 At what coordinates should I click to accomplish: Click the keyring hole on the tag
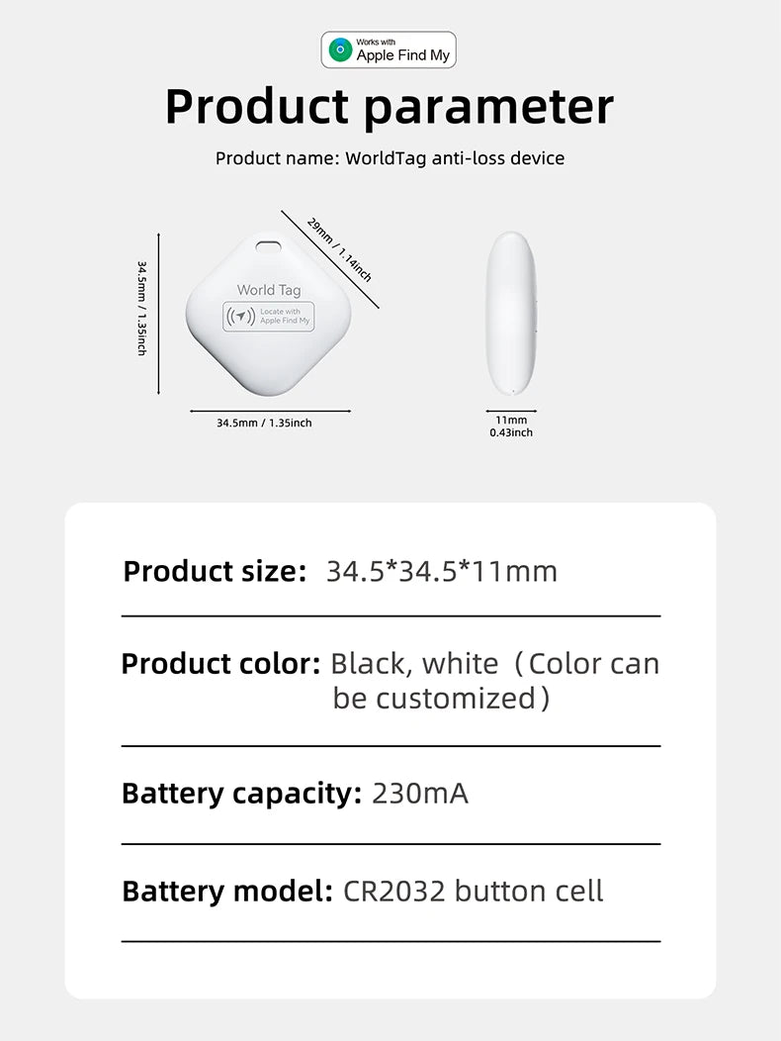(x=267, y=246)
